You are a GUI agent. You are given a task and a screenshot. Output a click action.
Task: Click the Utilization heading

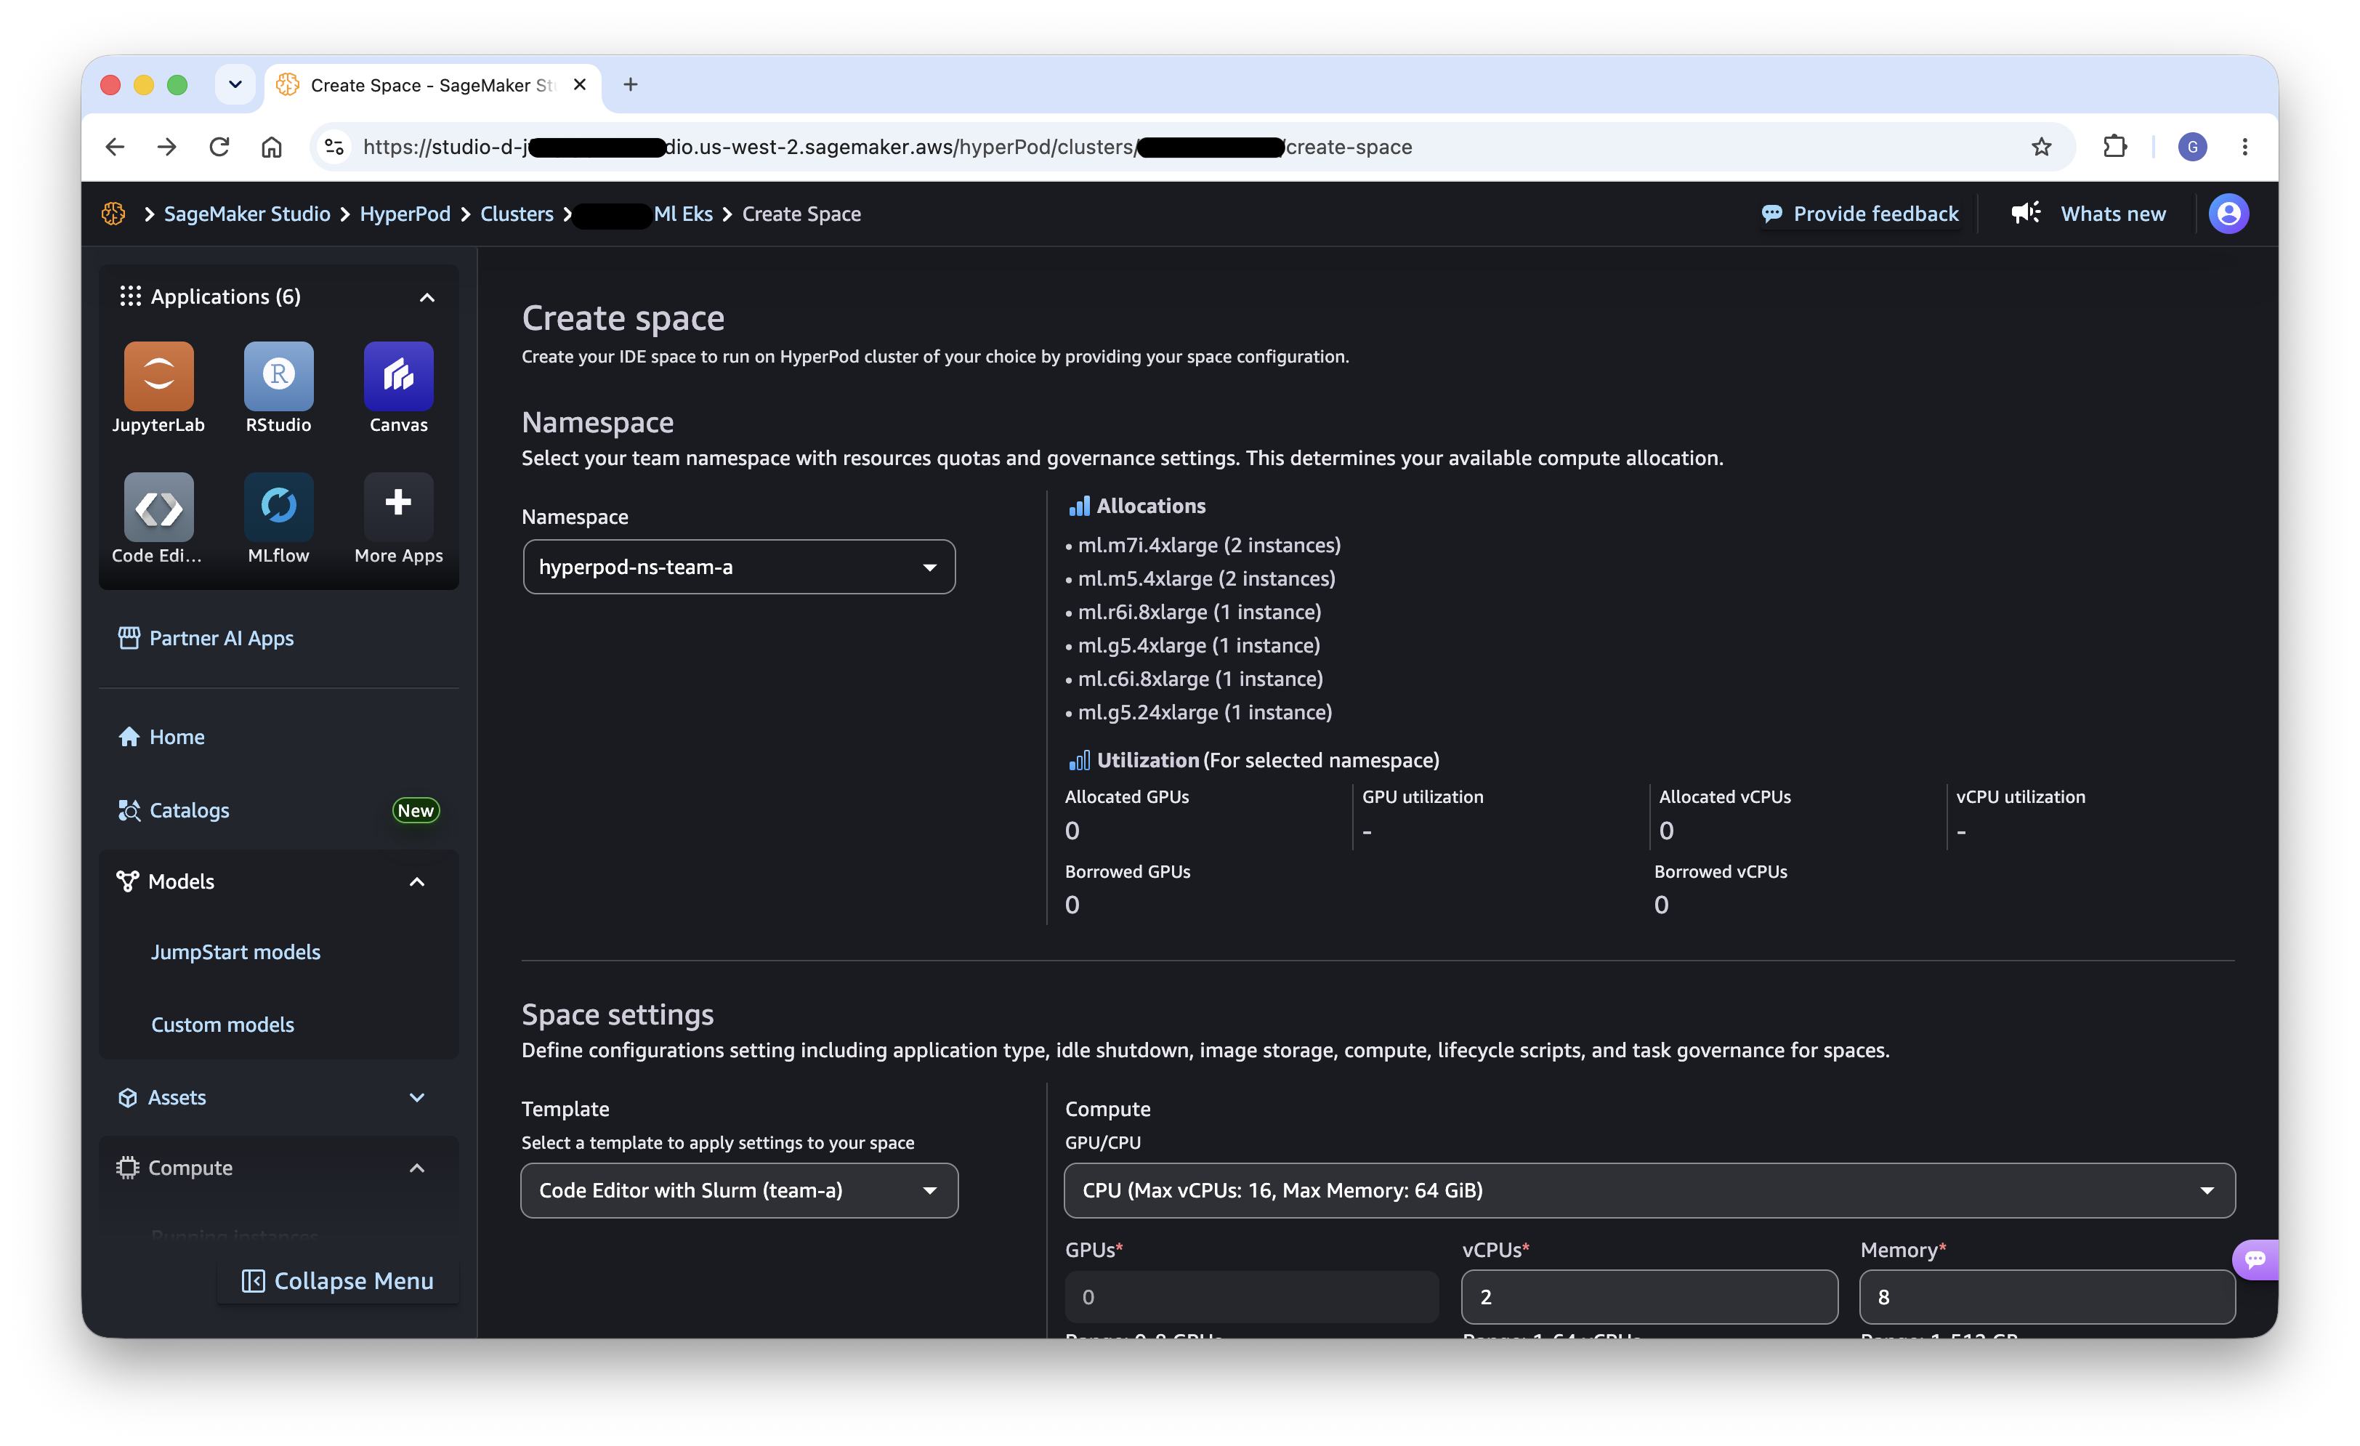click(1147, 760)
